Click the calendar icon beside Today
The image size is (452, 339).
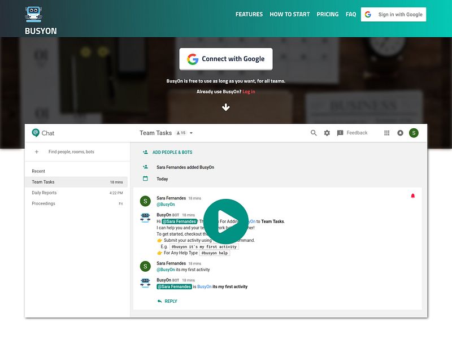point(145,179)
